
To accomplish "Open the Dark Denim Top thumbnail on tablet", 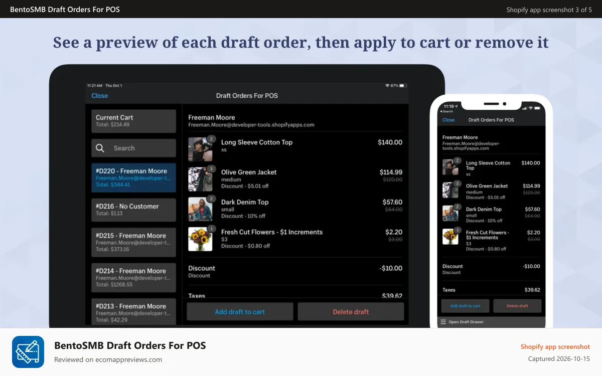I will [x=200, y=209].
